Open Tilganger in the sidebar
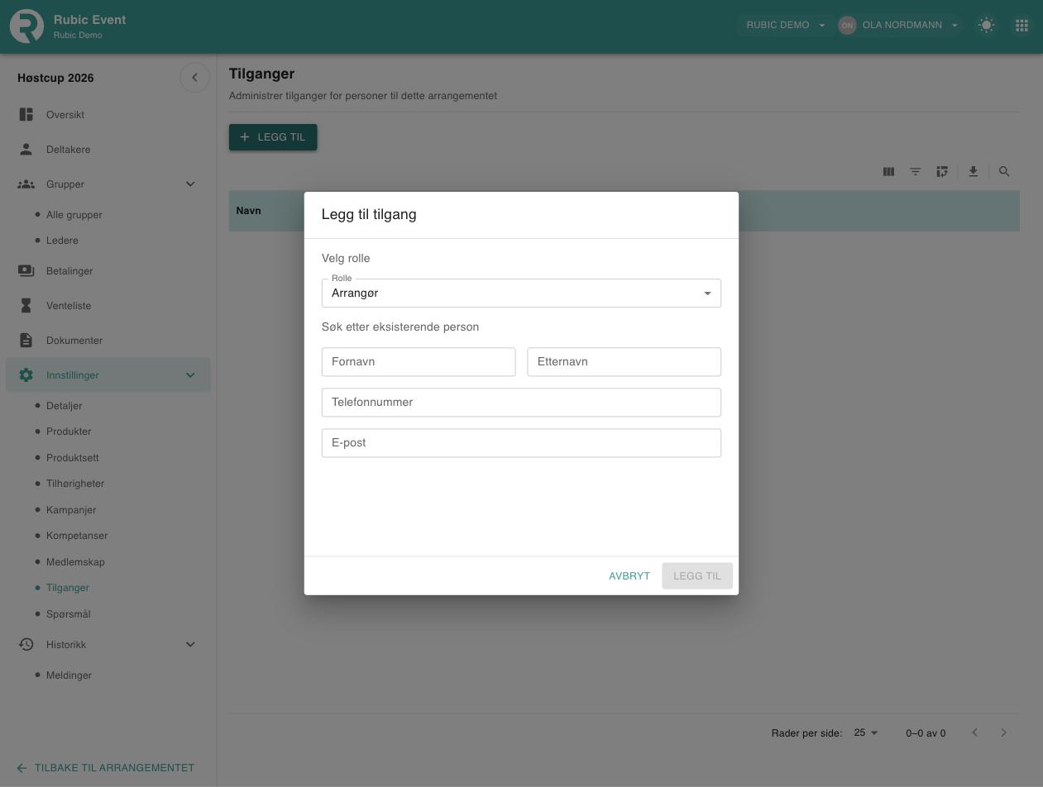 point(68,588)
